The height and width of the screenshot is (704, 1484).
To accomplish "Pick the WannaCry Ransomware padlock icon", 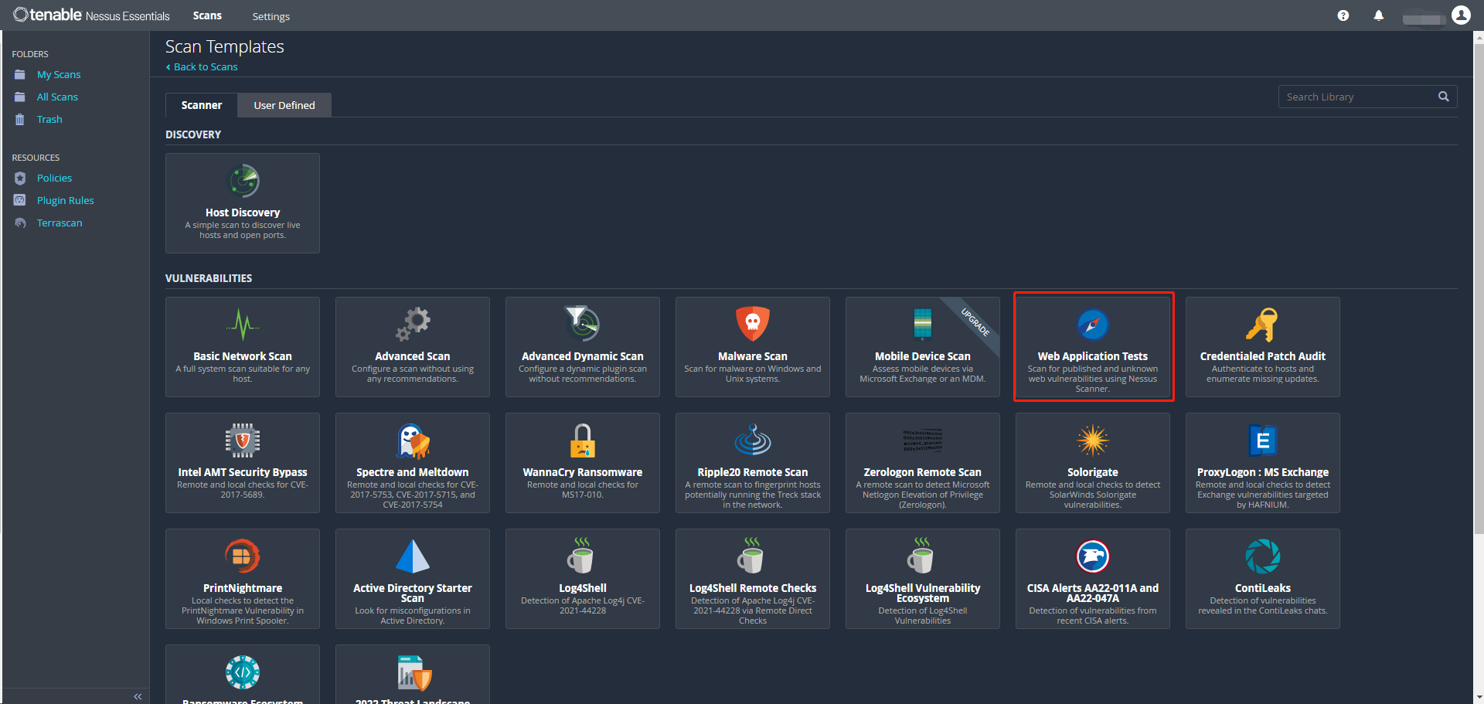I will (x=583, y=440).
